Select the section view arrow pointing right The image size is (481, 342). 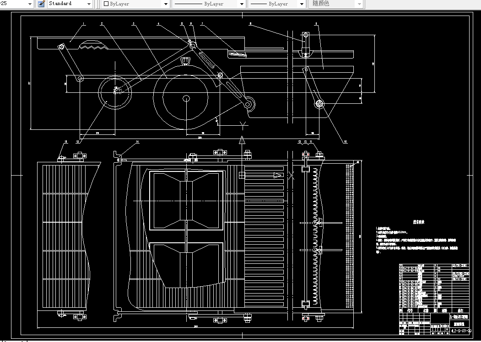pos(278,175)
